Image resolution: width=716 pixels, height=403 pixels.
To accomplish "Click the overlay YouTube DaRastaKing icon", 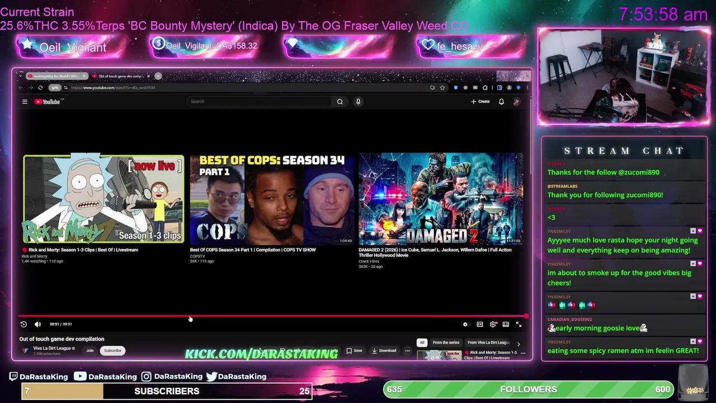I will point(80,377).
